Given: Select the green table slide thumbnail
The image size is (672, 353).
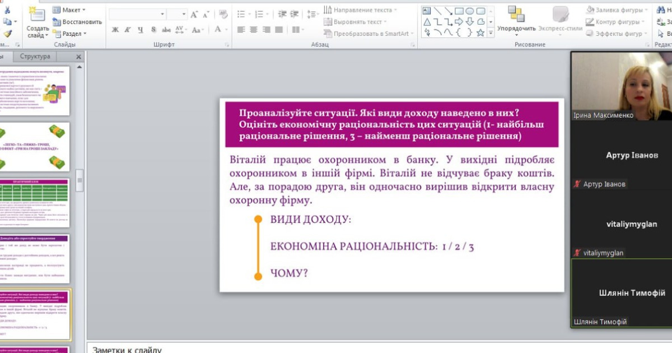Looking at the screenshot, I should (35, 202).
